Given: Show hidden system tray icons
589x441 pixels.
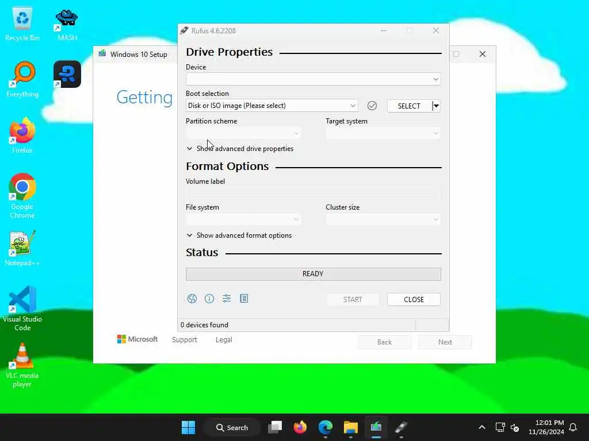Looking at the screenshot, I should 482,427.
